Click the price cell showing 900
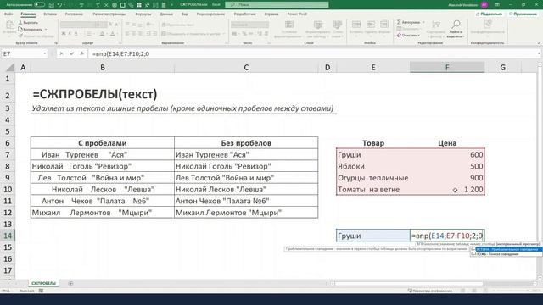 [447, 178]
